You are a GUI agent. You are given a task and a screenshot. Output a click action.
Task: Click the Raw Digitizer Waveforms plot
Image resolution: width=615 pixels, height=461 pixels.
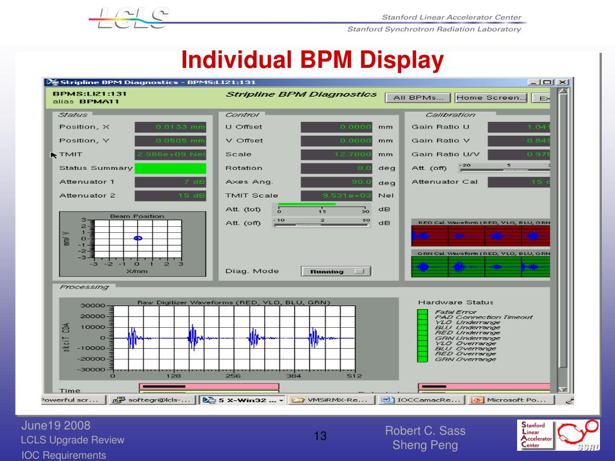point(234,338)
